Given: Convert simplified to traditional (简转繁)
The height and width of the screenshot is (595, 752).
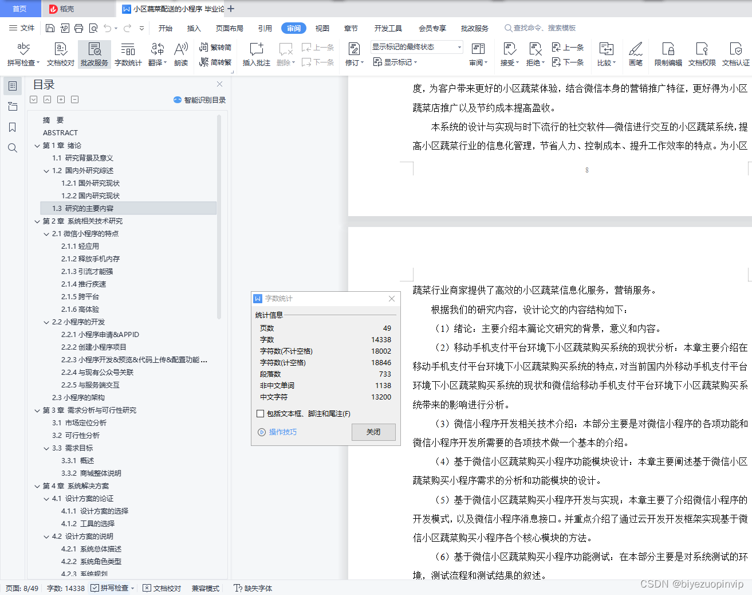Looking at the screenshot, I should point(215,62).
